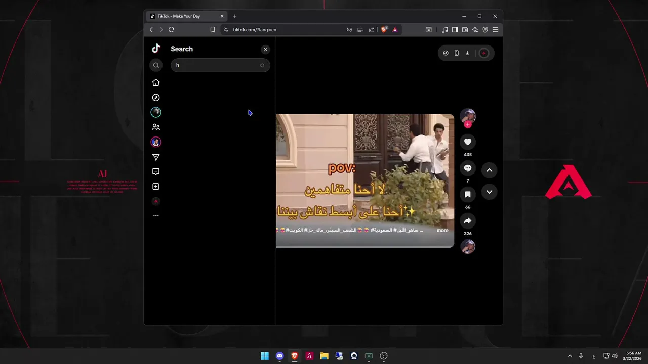Viewport: 648px width, 364px height.
Task: Go to the TikTok Home feed icon
Action: [x=156, y=82]
